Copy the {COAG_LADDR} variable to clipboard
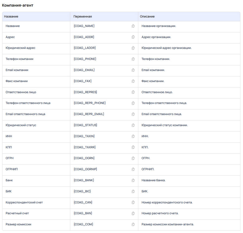 click(133, 48)
